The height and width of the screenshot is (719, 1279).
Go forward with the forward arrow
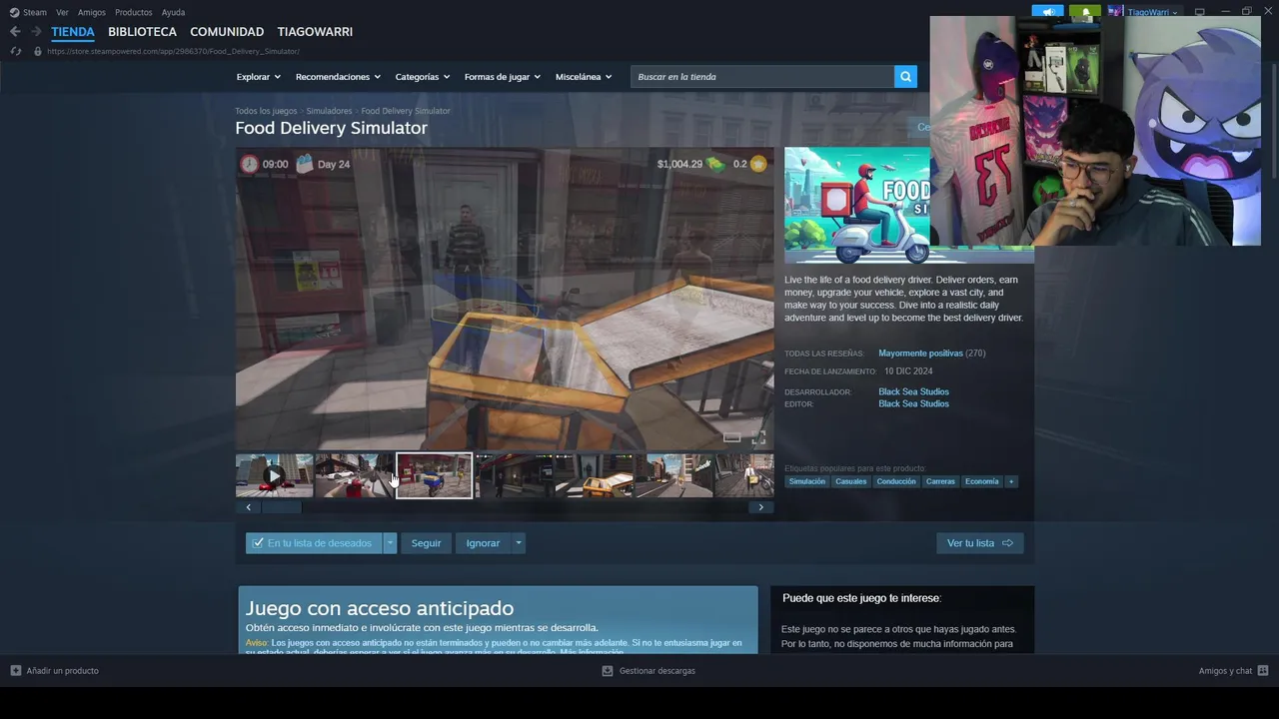35,32
